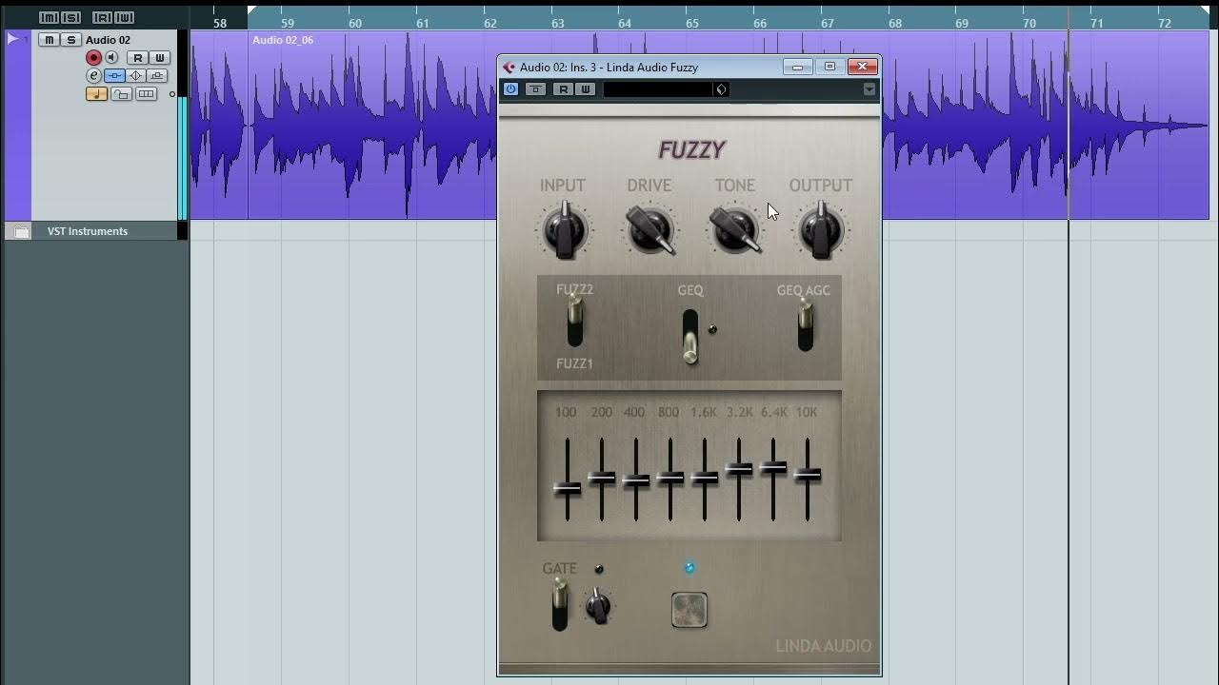Click the sends state button on Audio 02

[x=157, y=76]
